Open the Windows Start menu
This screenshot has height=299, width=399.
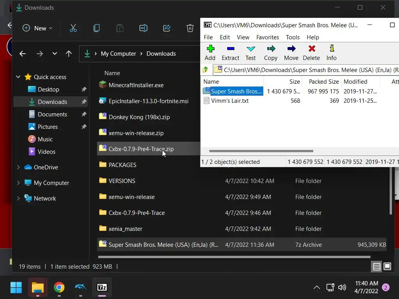16,288
